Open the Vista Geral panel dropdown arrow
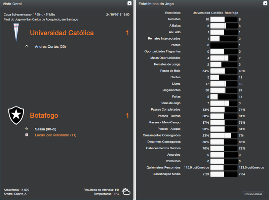 point(129,3)
